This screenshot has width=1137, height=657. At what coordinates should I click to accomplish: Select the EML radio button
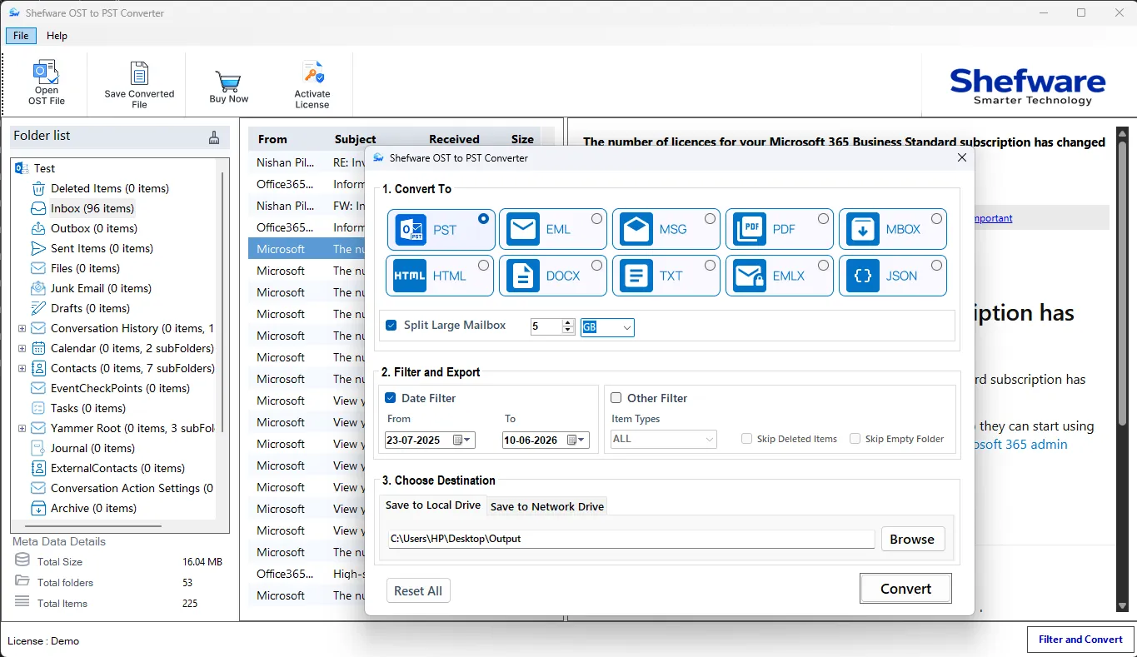(596, 218)
